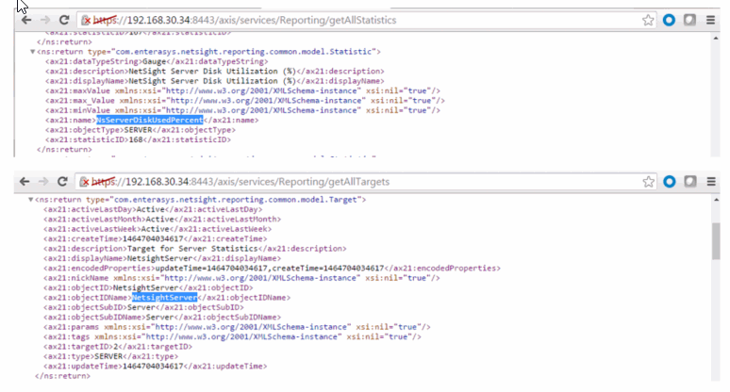Click the statisticID 168 line
The height and width of the screenshot is (392, 730).
click(138, 139)
